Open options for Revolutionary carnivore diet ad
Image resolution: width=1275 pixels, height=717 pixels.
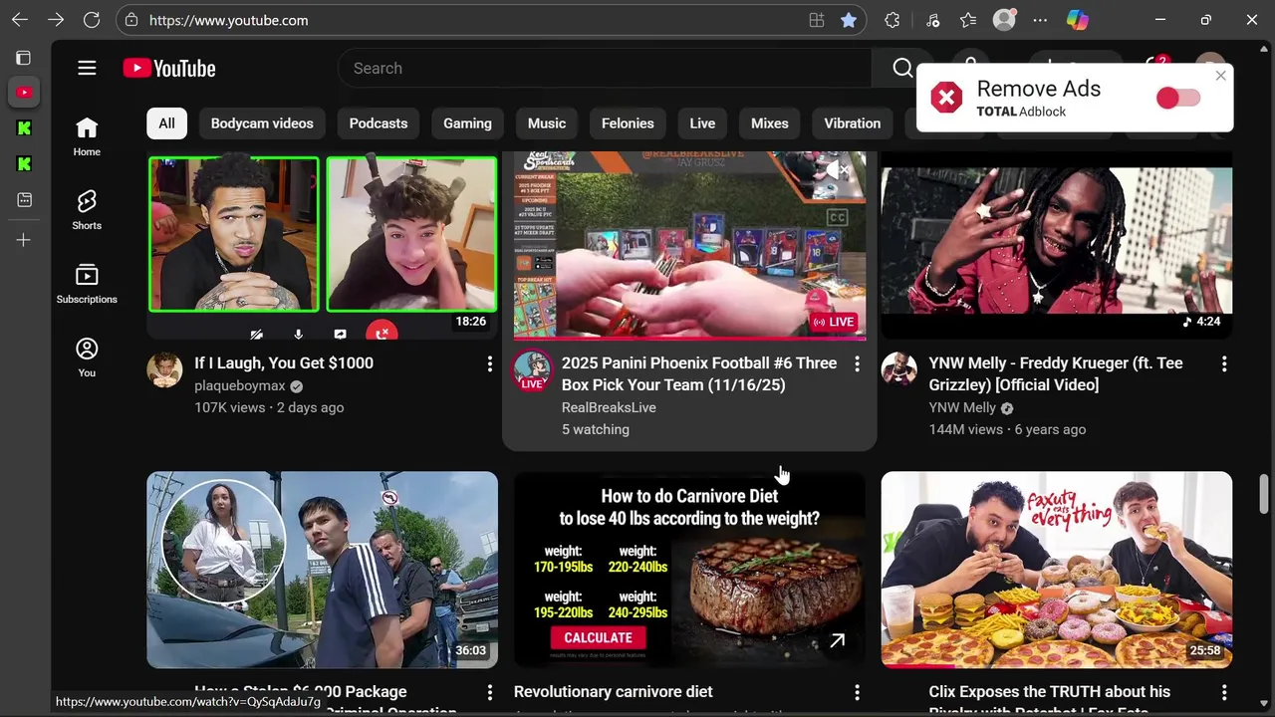(x=857, y=692)
